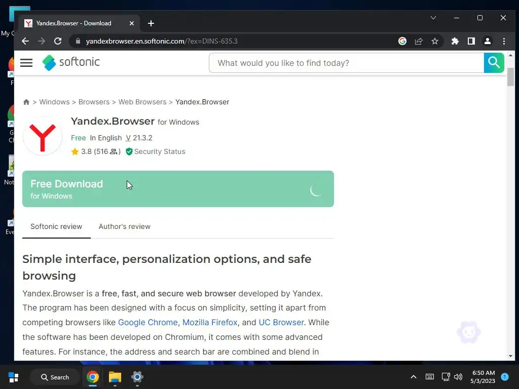Open the Chrome profile avatar

click(487, 41)
